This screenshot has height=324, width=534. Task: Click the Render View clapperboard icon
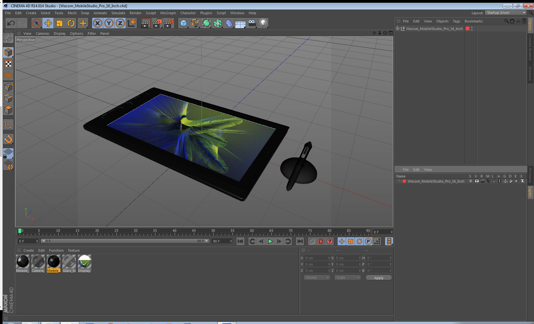click(145, 23)
